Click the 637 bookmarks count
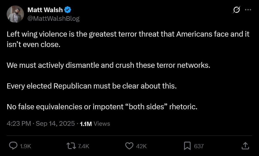259x156 pixels. (199, 146)
